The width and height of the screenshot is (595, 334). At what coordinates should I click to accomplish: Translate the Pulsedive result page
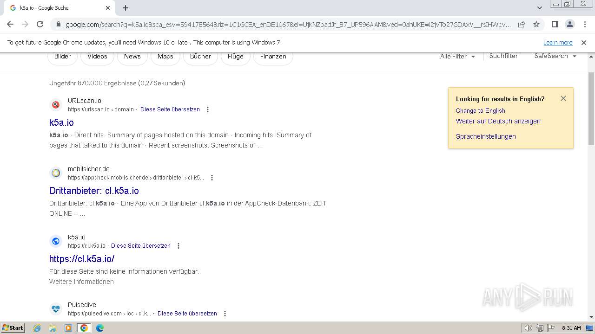click(x=187, y=314)
